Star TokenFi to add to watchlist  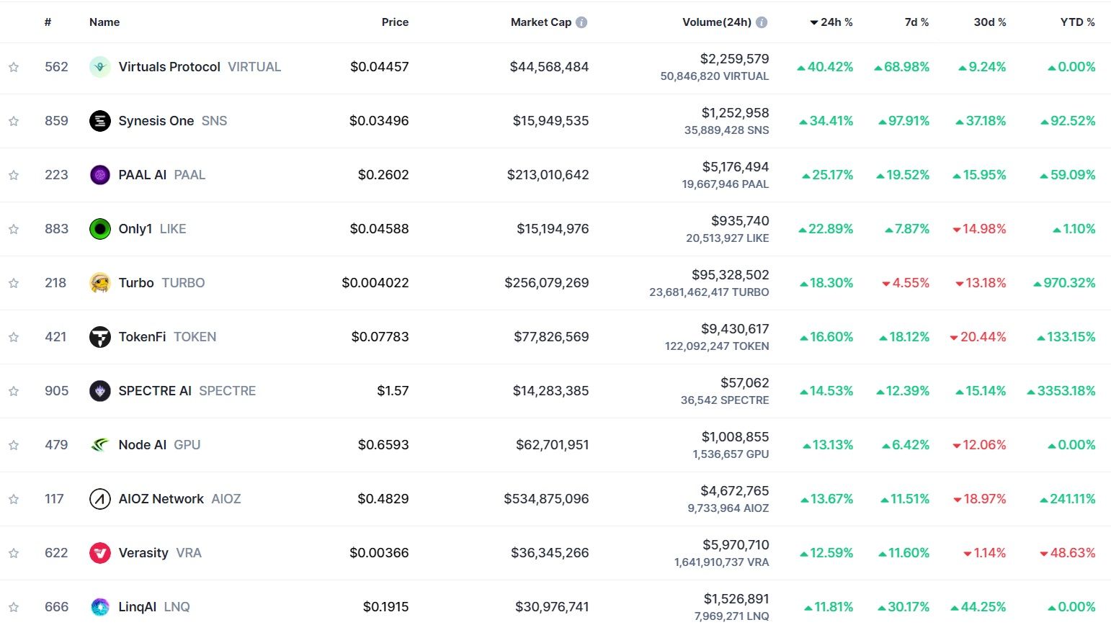(x=14, y=337)
